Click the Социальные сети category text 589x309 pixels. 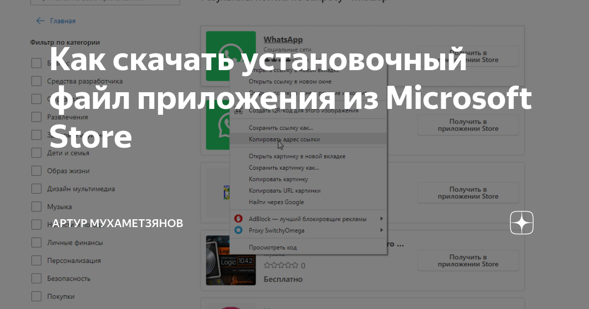click(288, 50)
